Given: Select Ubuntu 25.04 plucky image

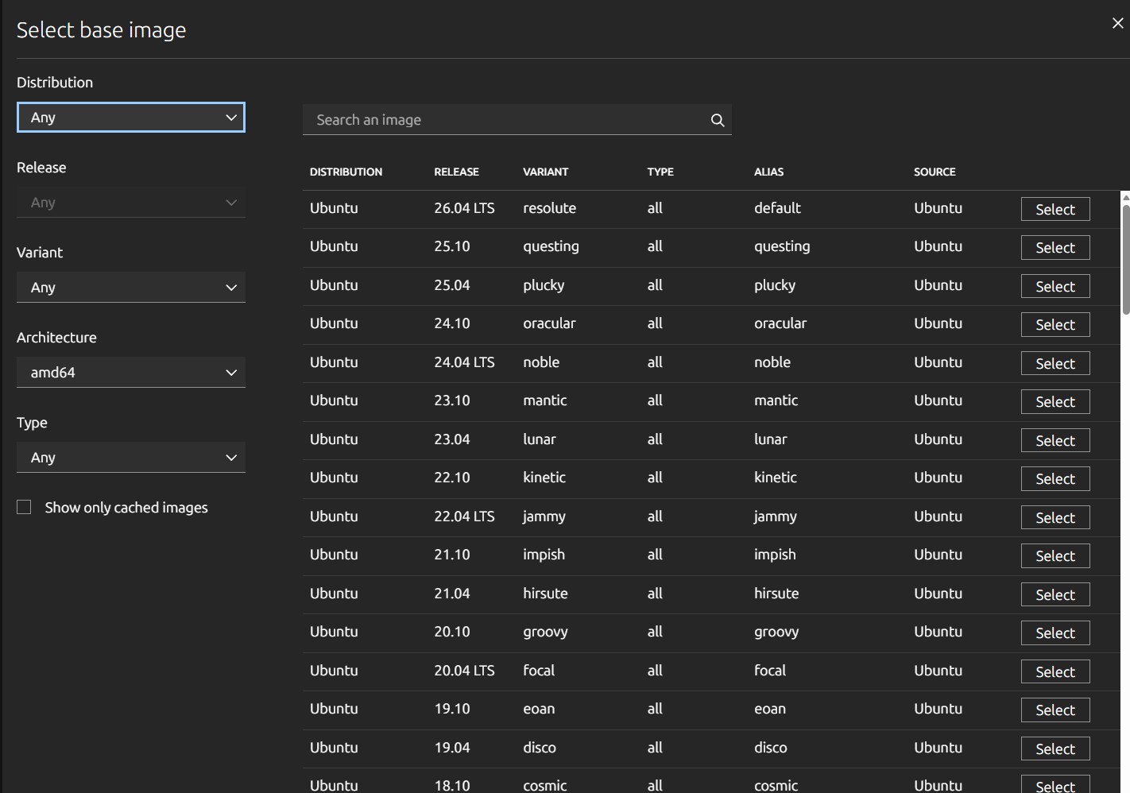Looking at the screenshot, I should [x=1055, y=286].
